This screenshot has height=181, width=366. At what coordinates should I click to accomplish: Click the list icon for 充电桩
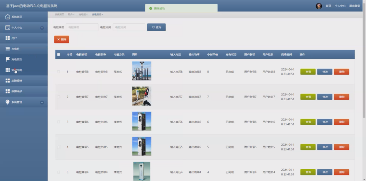(x=8, y=49)
